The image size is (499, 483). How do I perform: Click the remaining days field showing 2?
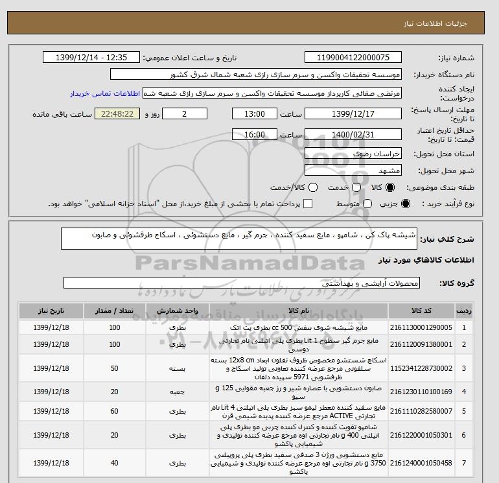[185, 113]
